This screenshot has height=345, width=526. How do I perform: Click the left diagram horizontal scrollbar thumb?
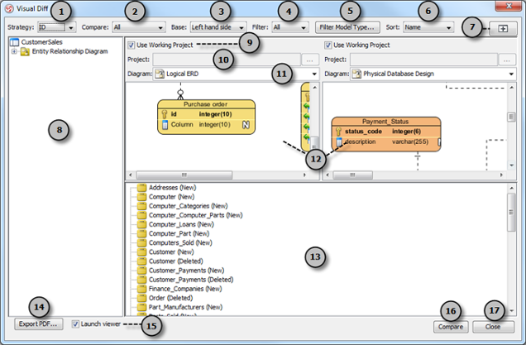pos(184,175)
